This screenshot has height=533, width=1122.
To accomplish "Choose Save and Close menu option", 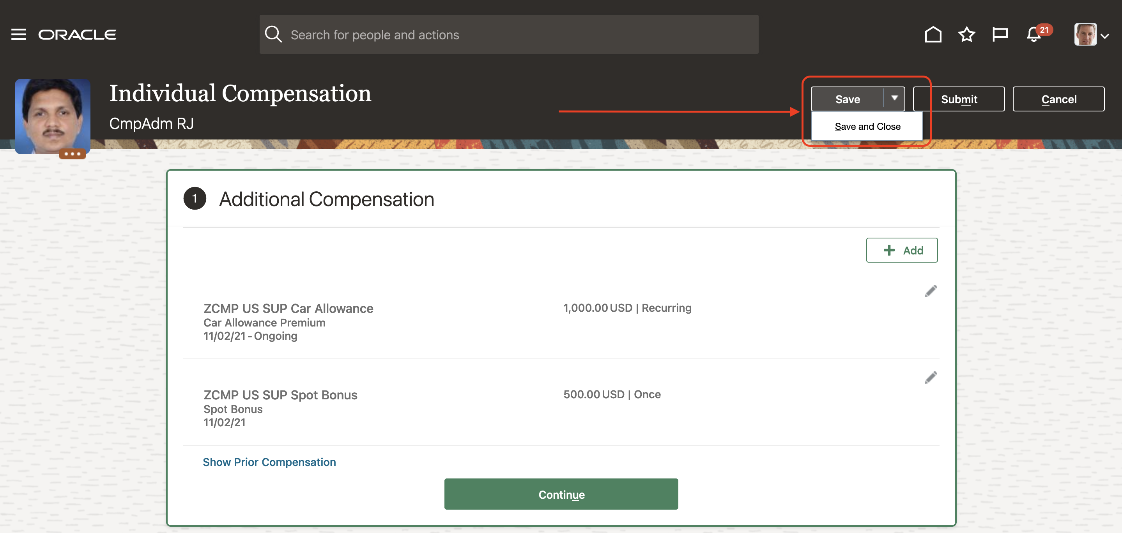I will click(x=867, y=127).
